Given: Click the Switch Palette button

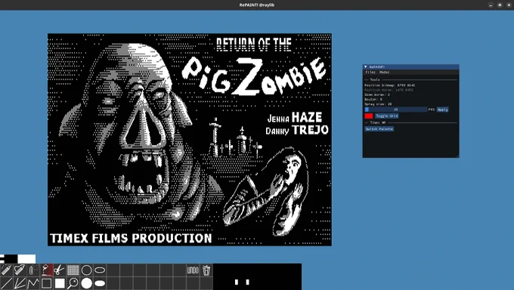Looking at the screenshot, I should 379,129.
